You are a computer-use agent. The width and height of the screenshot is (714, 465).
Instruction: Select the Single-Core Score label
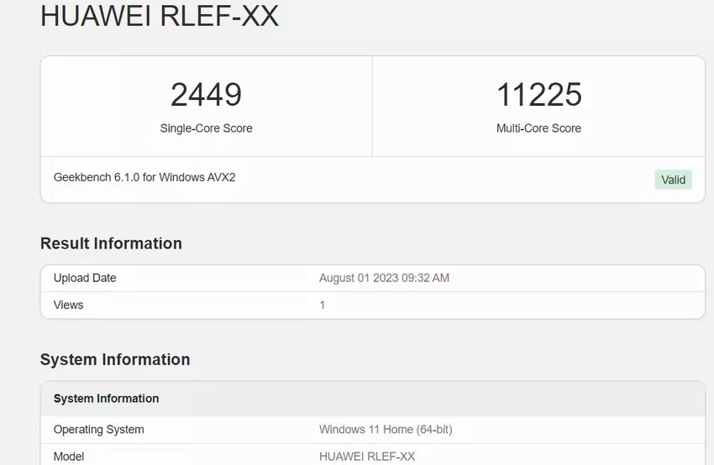click(206, 128)
